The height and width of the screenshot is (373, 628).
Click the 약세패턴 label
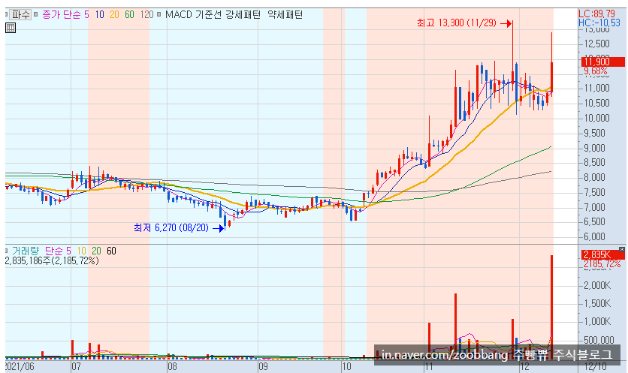click(x=285, y=15)
